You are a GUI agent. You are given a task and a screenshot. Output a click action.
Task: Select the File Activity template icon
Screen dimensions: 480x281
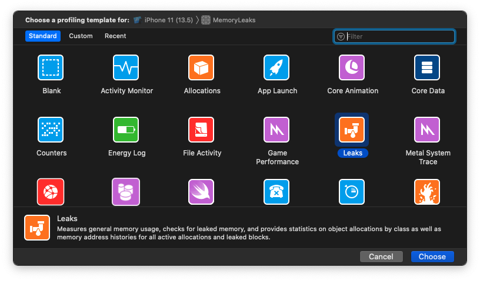pyautogui.click(x=201, y=130)
